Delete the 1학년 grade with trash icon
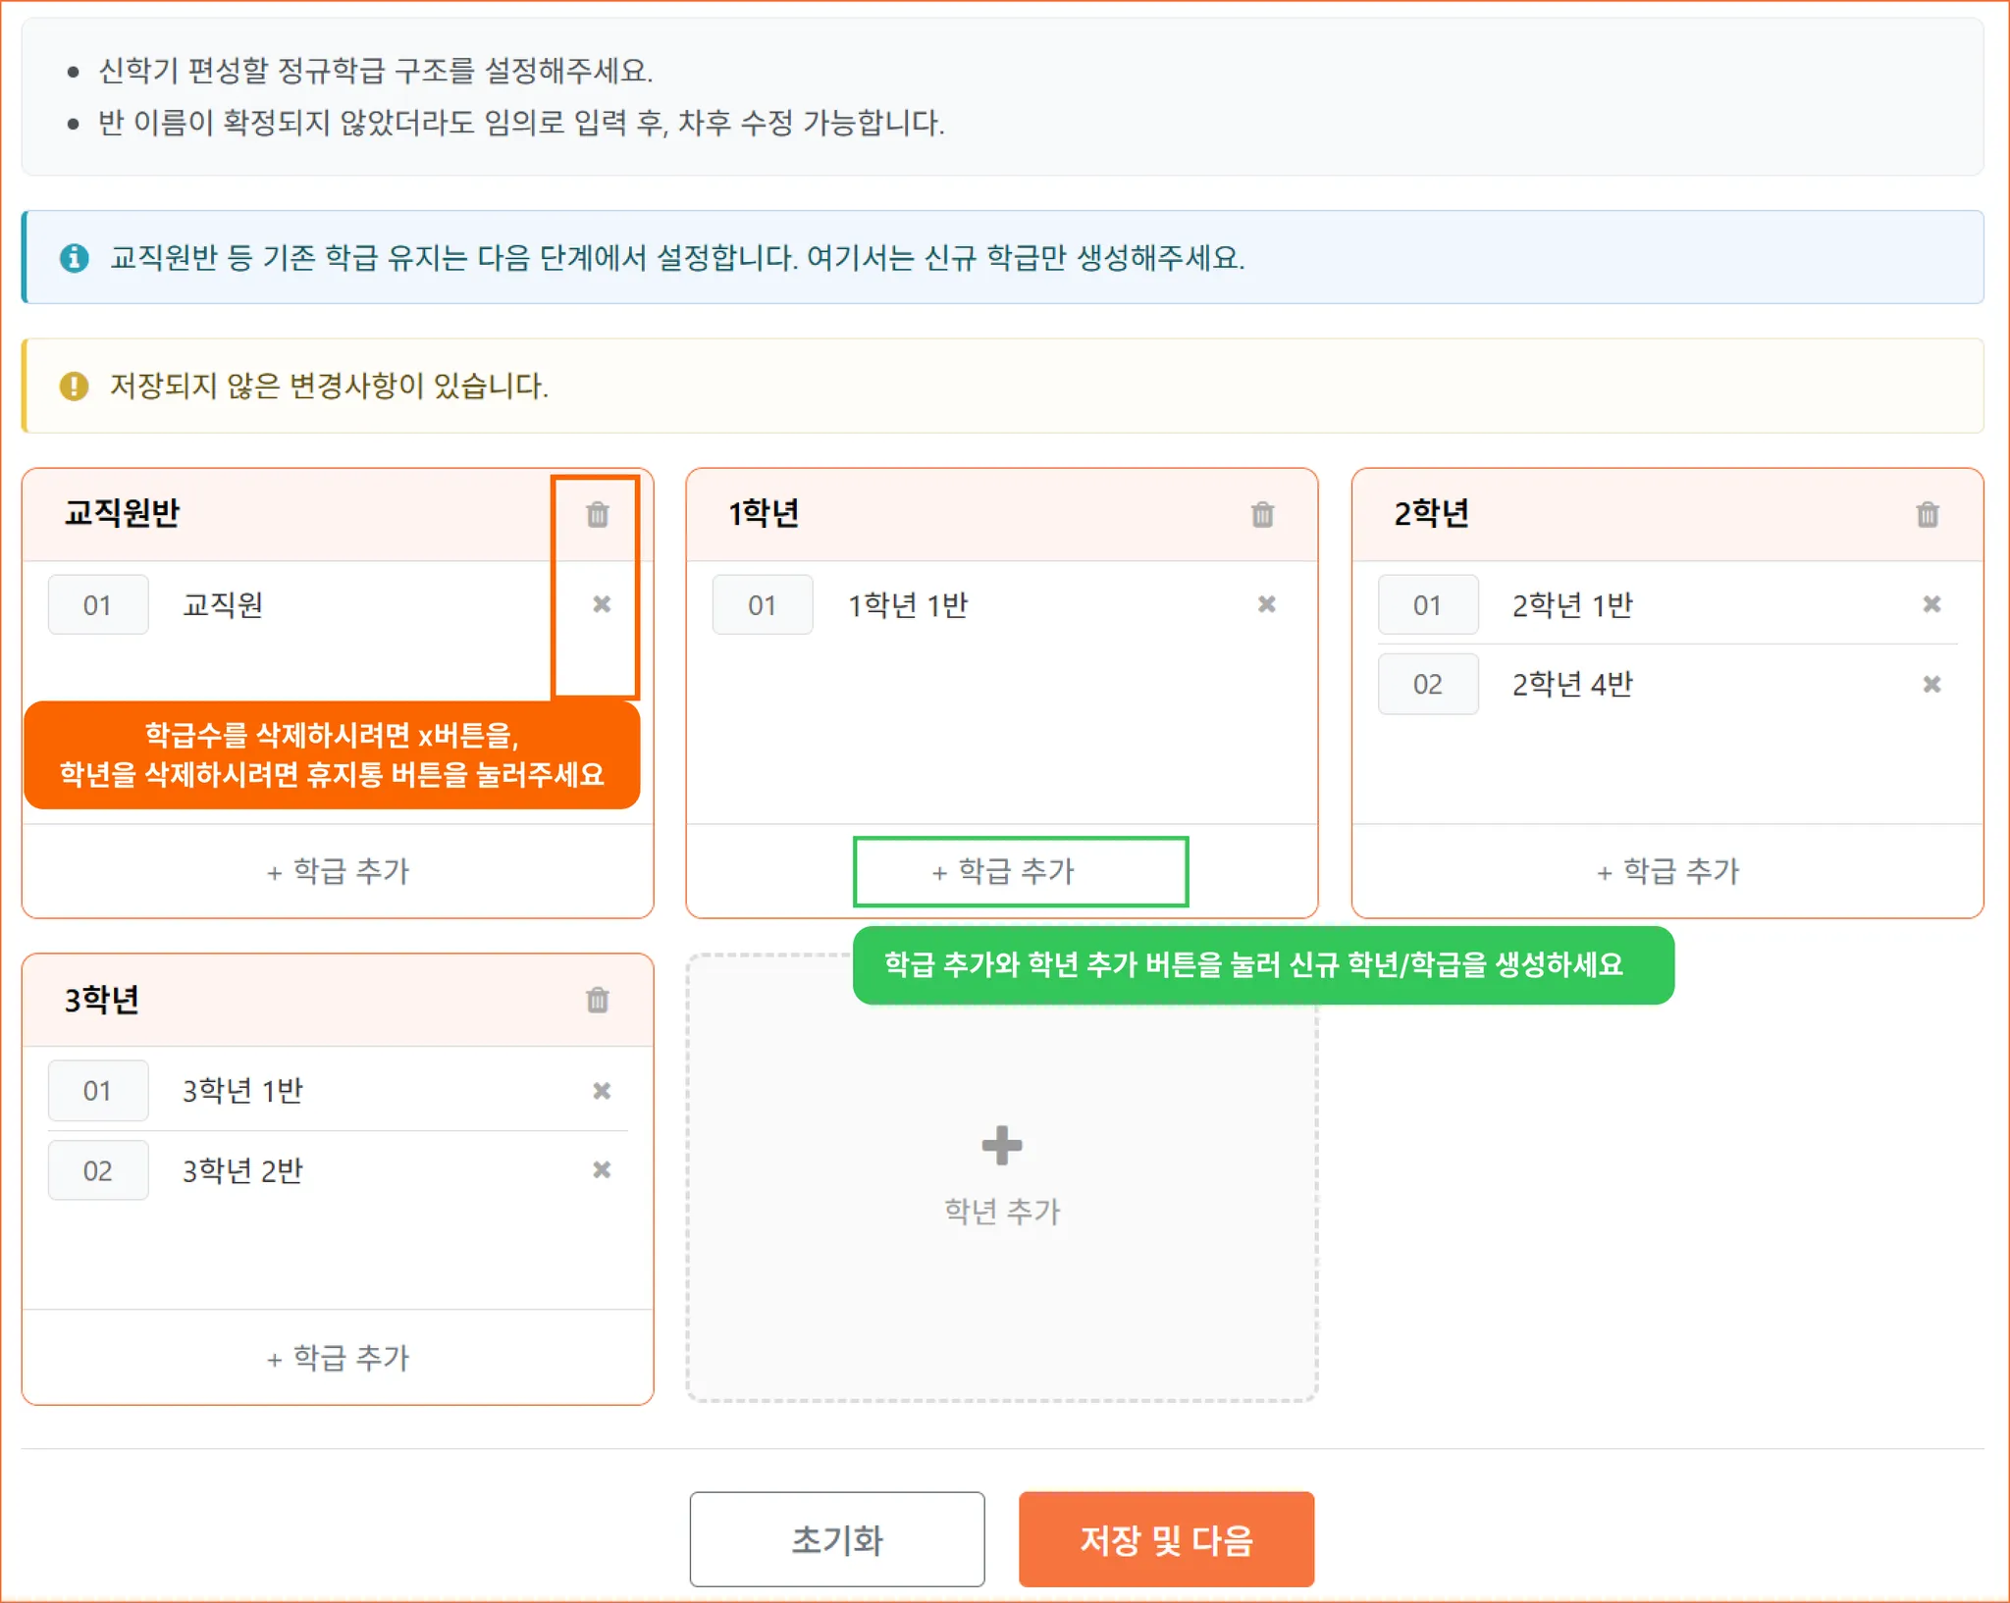 tap(1262, 514)
